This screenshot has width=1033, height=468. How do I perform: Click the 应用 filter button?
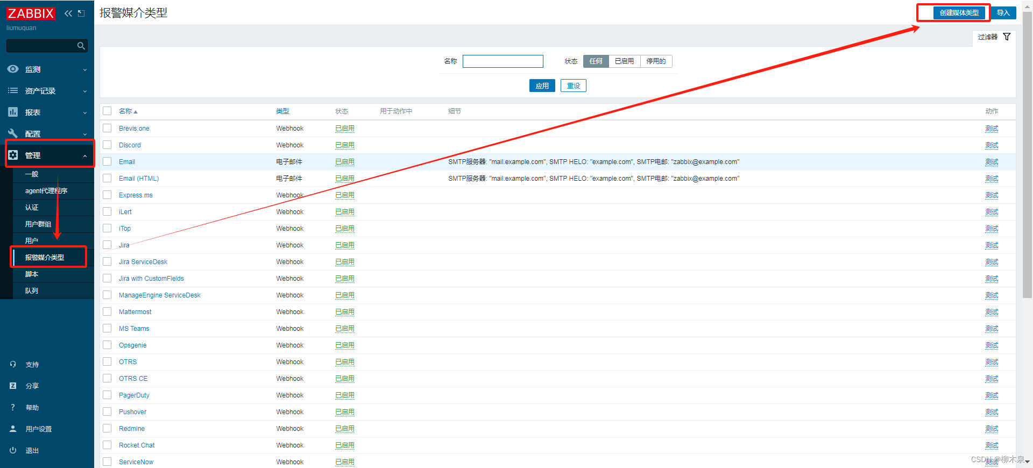click(x=542, y=86)
